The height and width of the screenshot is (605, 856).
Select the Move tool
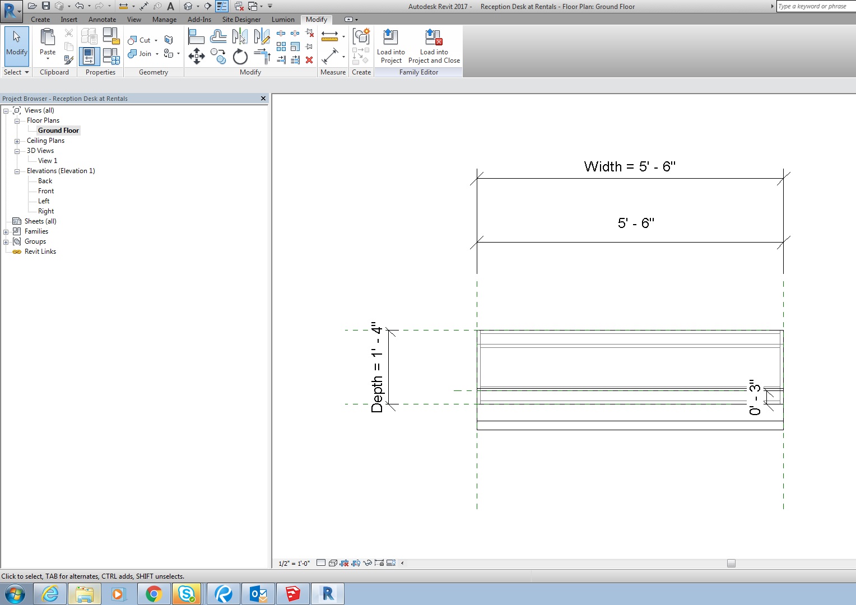(x=196, y=56)
